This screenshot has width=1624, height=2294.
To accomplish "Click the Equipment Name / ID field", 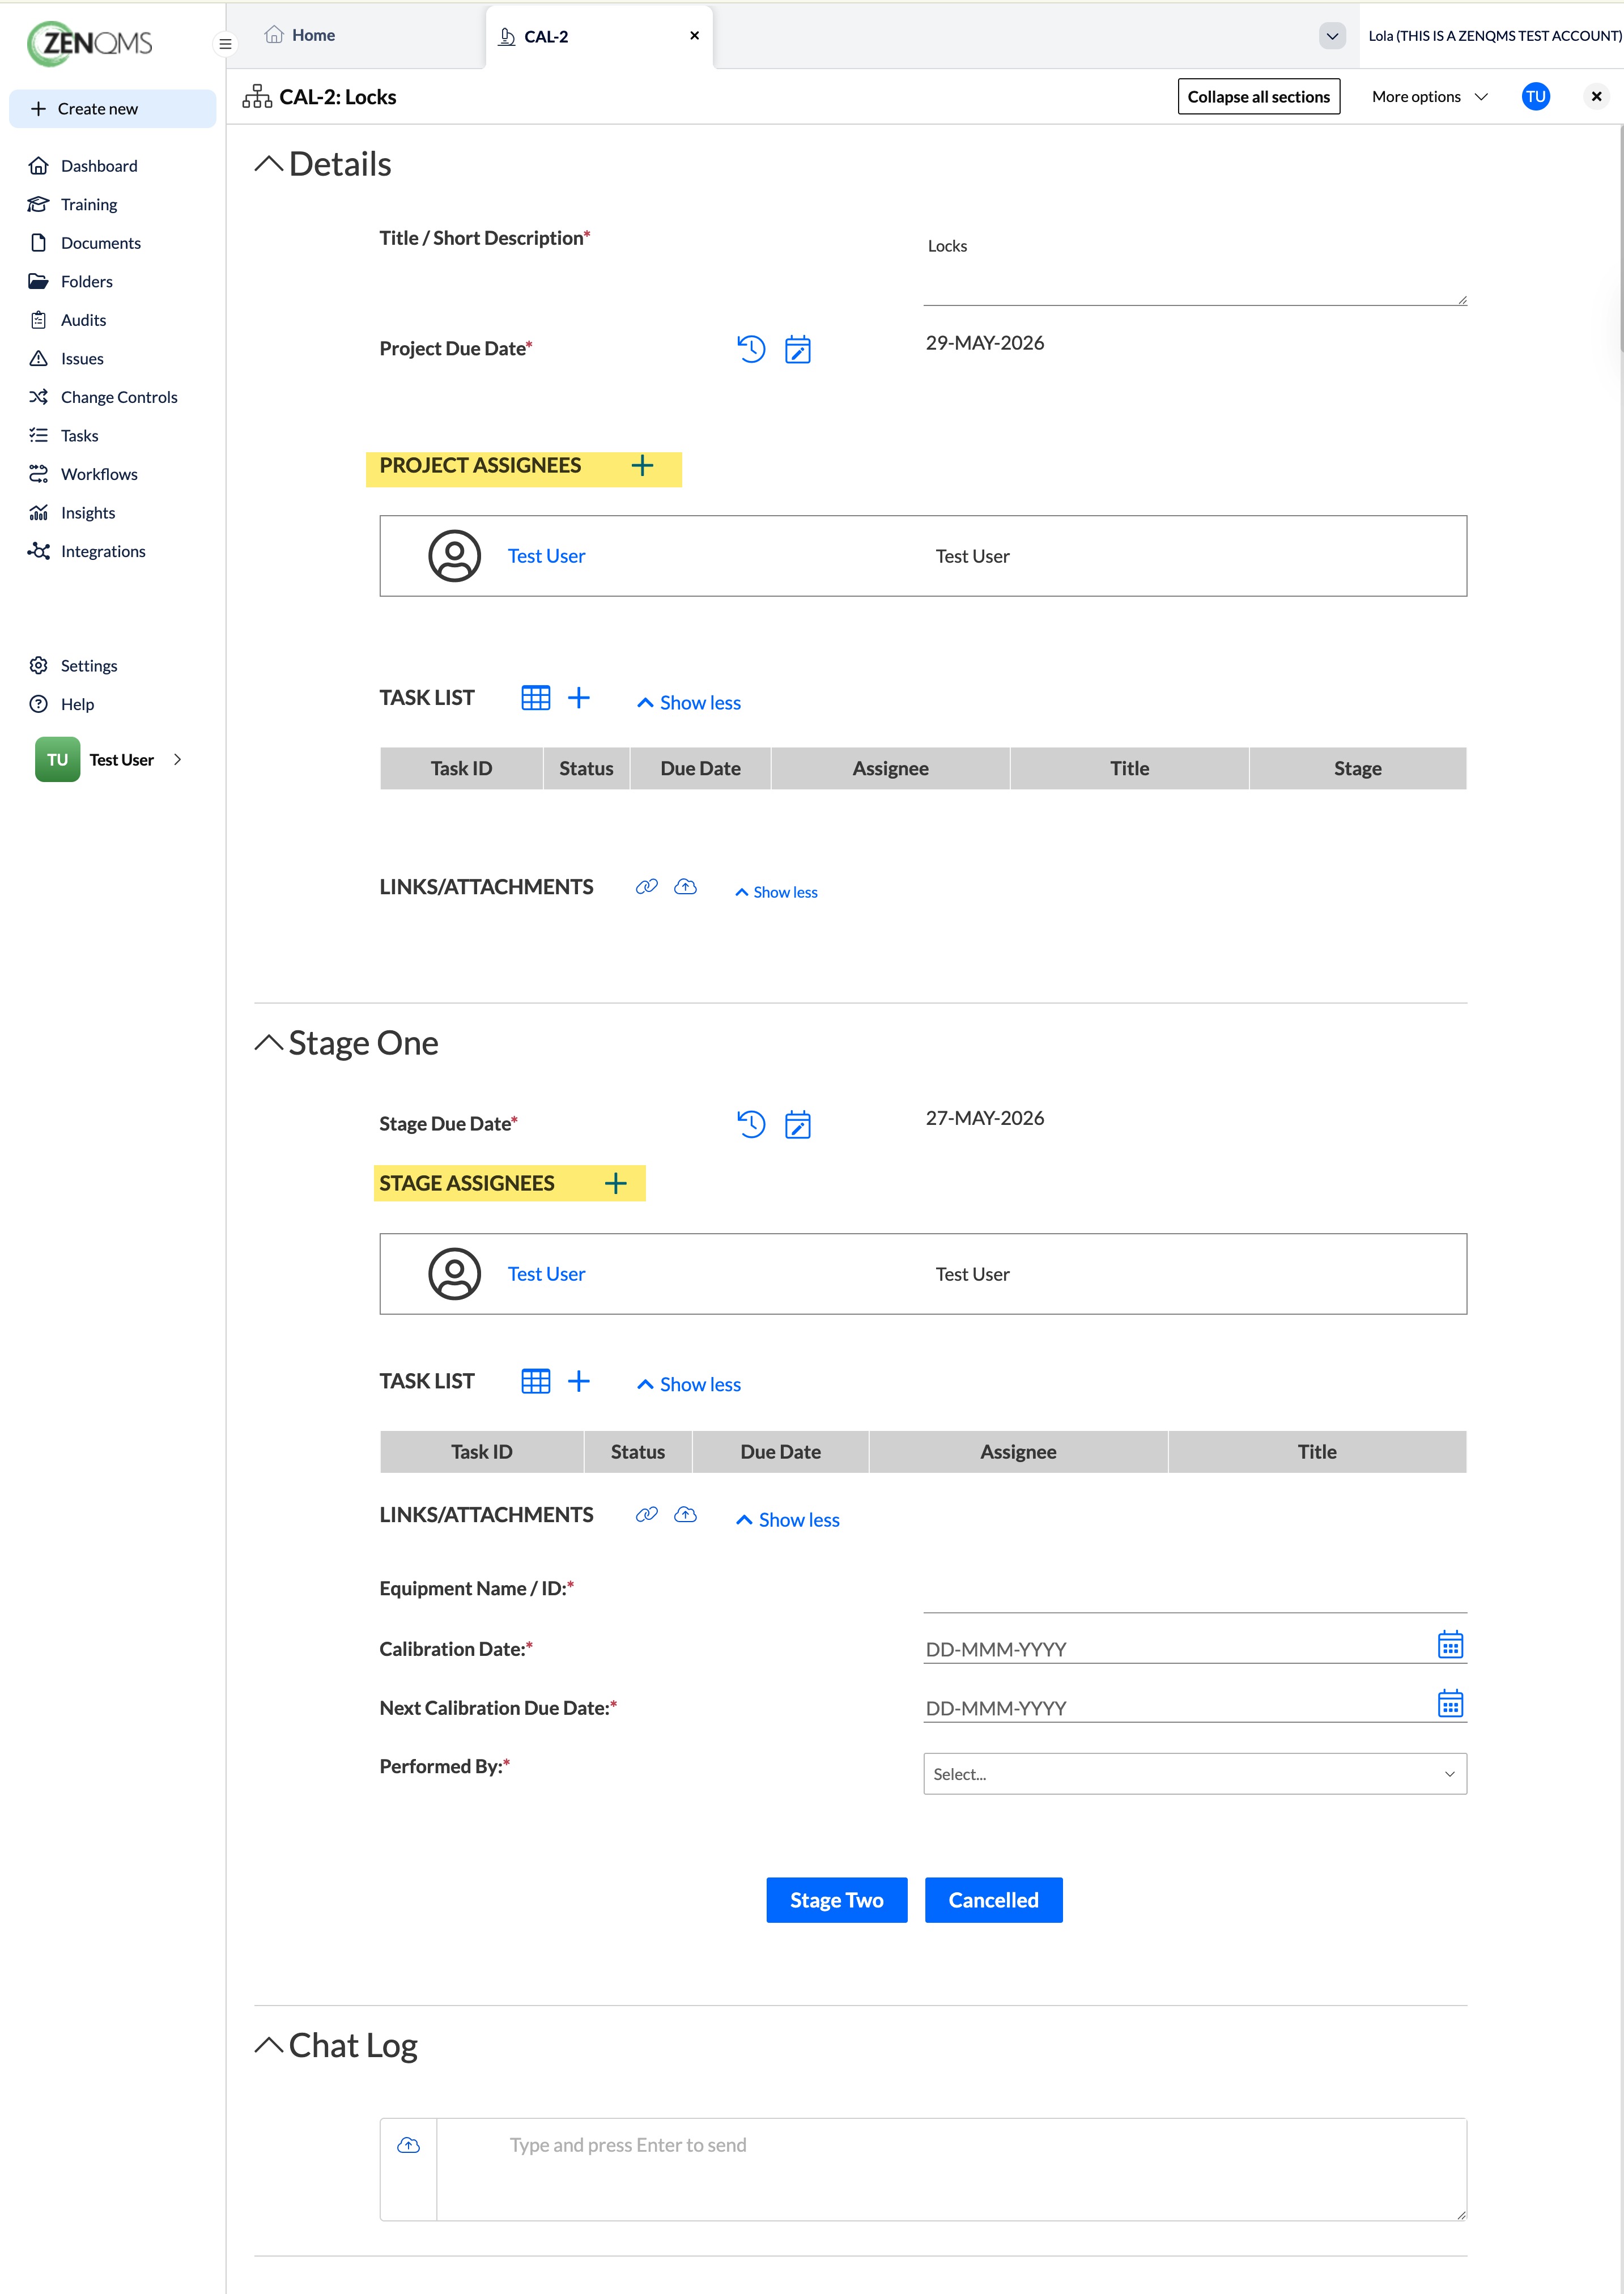I will coord(1195,1593).
